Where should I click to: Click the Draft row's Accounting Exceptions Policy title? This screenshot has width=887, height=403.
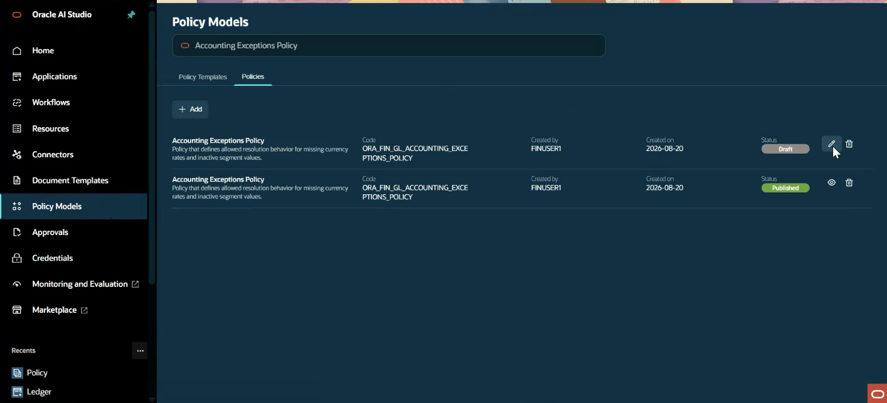click(x=218, y=141)
